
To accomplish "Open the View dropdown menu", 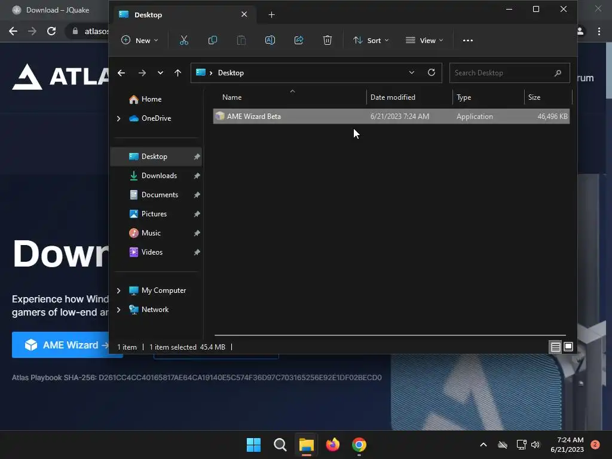I will point(424,40).
